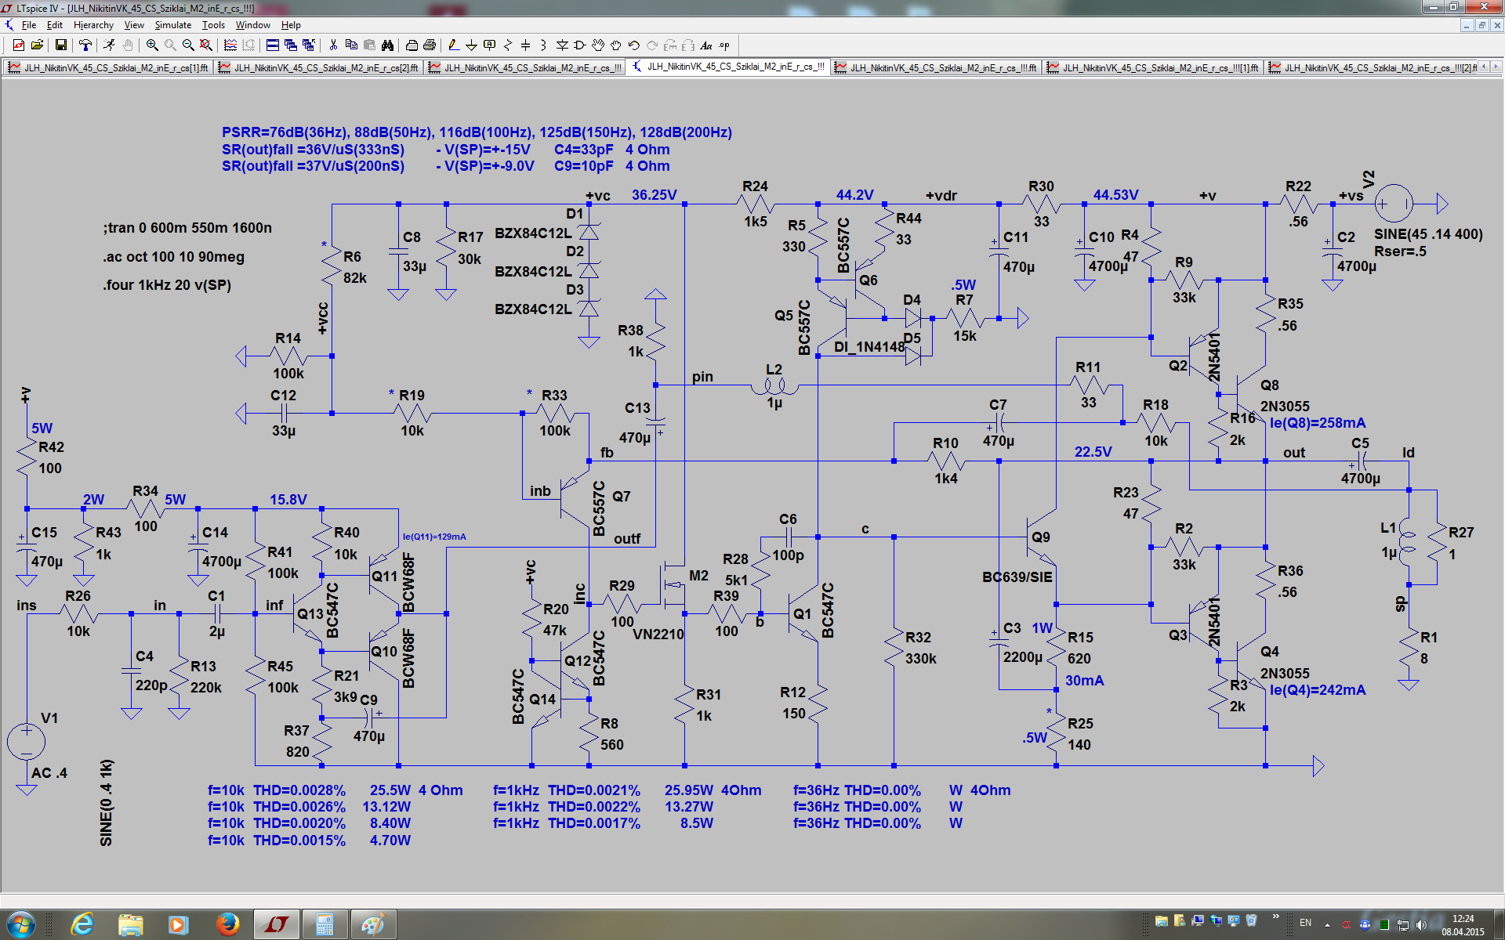Open Find with the binoculars icon

pyautogui.click(x=387, y=45)
